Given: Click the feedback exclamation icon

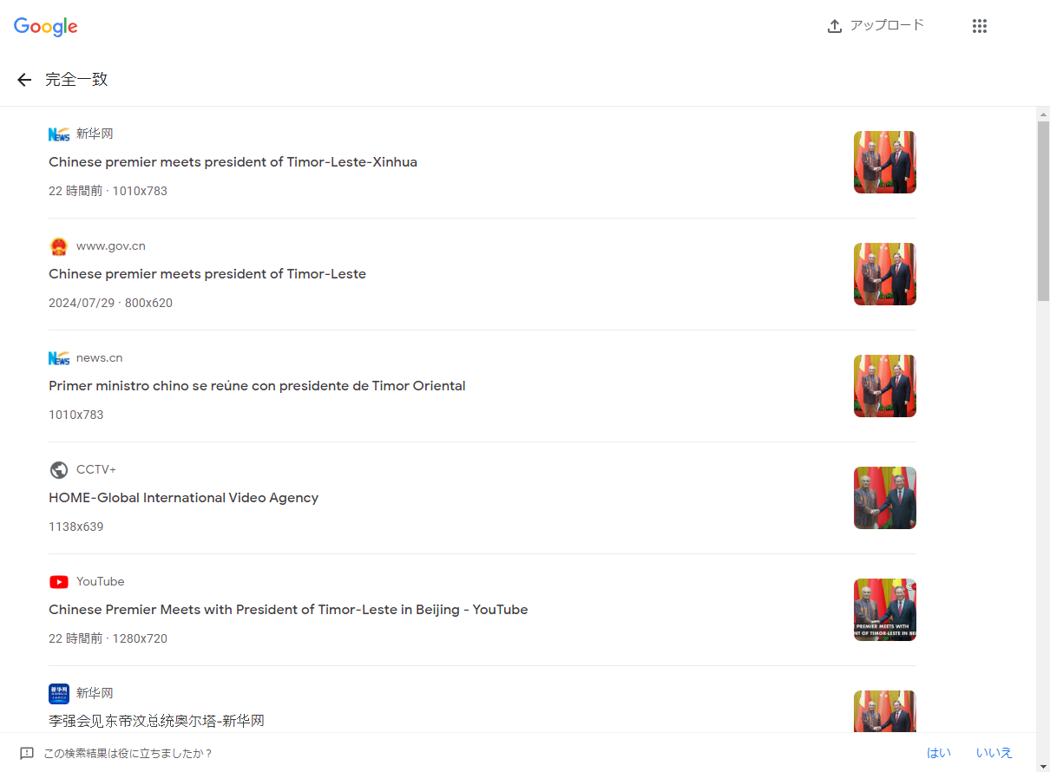Looking at the screenshot, I should point(27,753).
